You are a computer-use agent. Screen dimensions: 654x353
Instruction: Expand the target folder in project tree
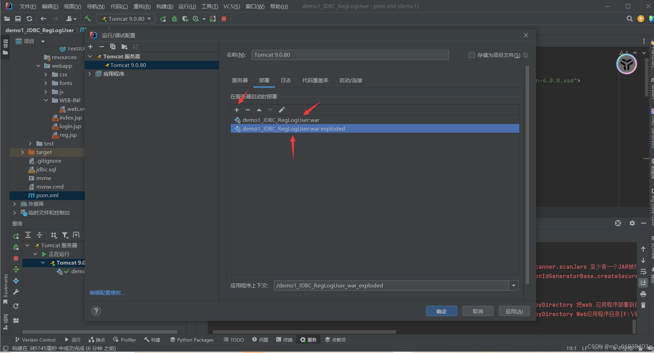click(x=23, y=152)
